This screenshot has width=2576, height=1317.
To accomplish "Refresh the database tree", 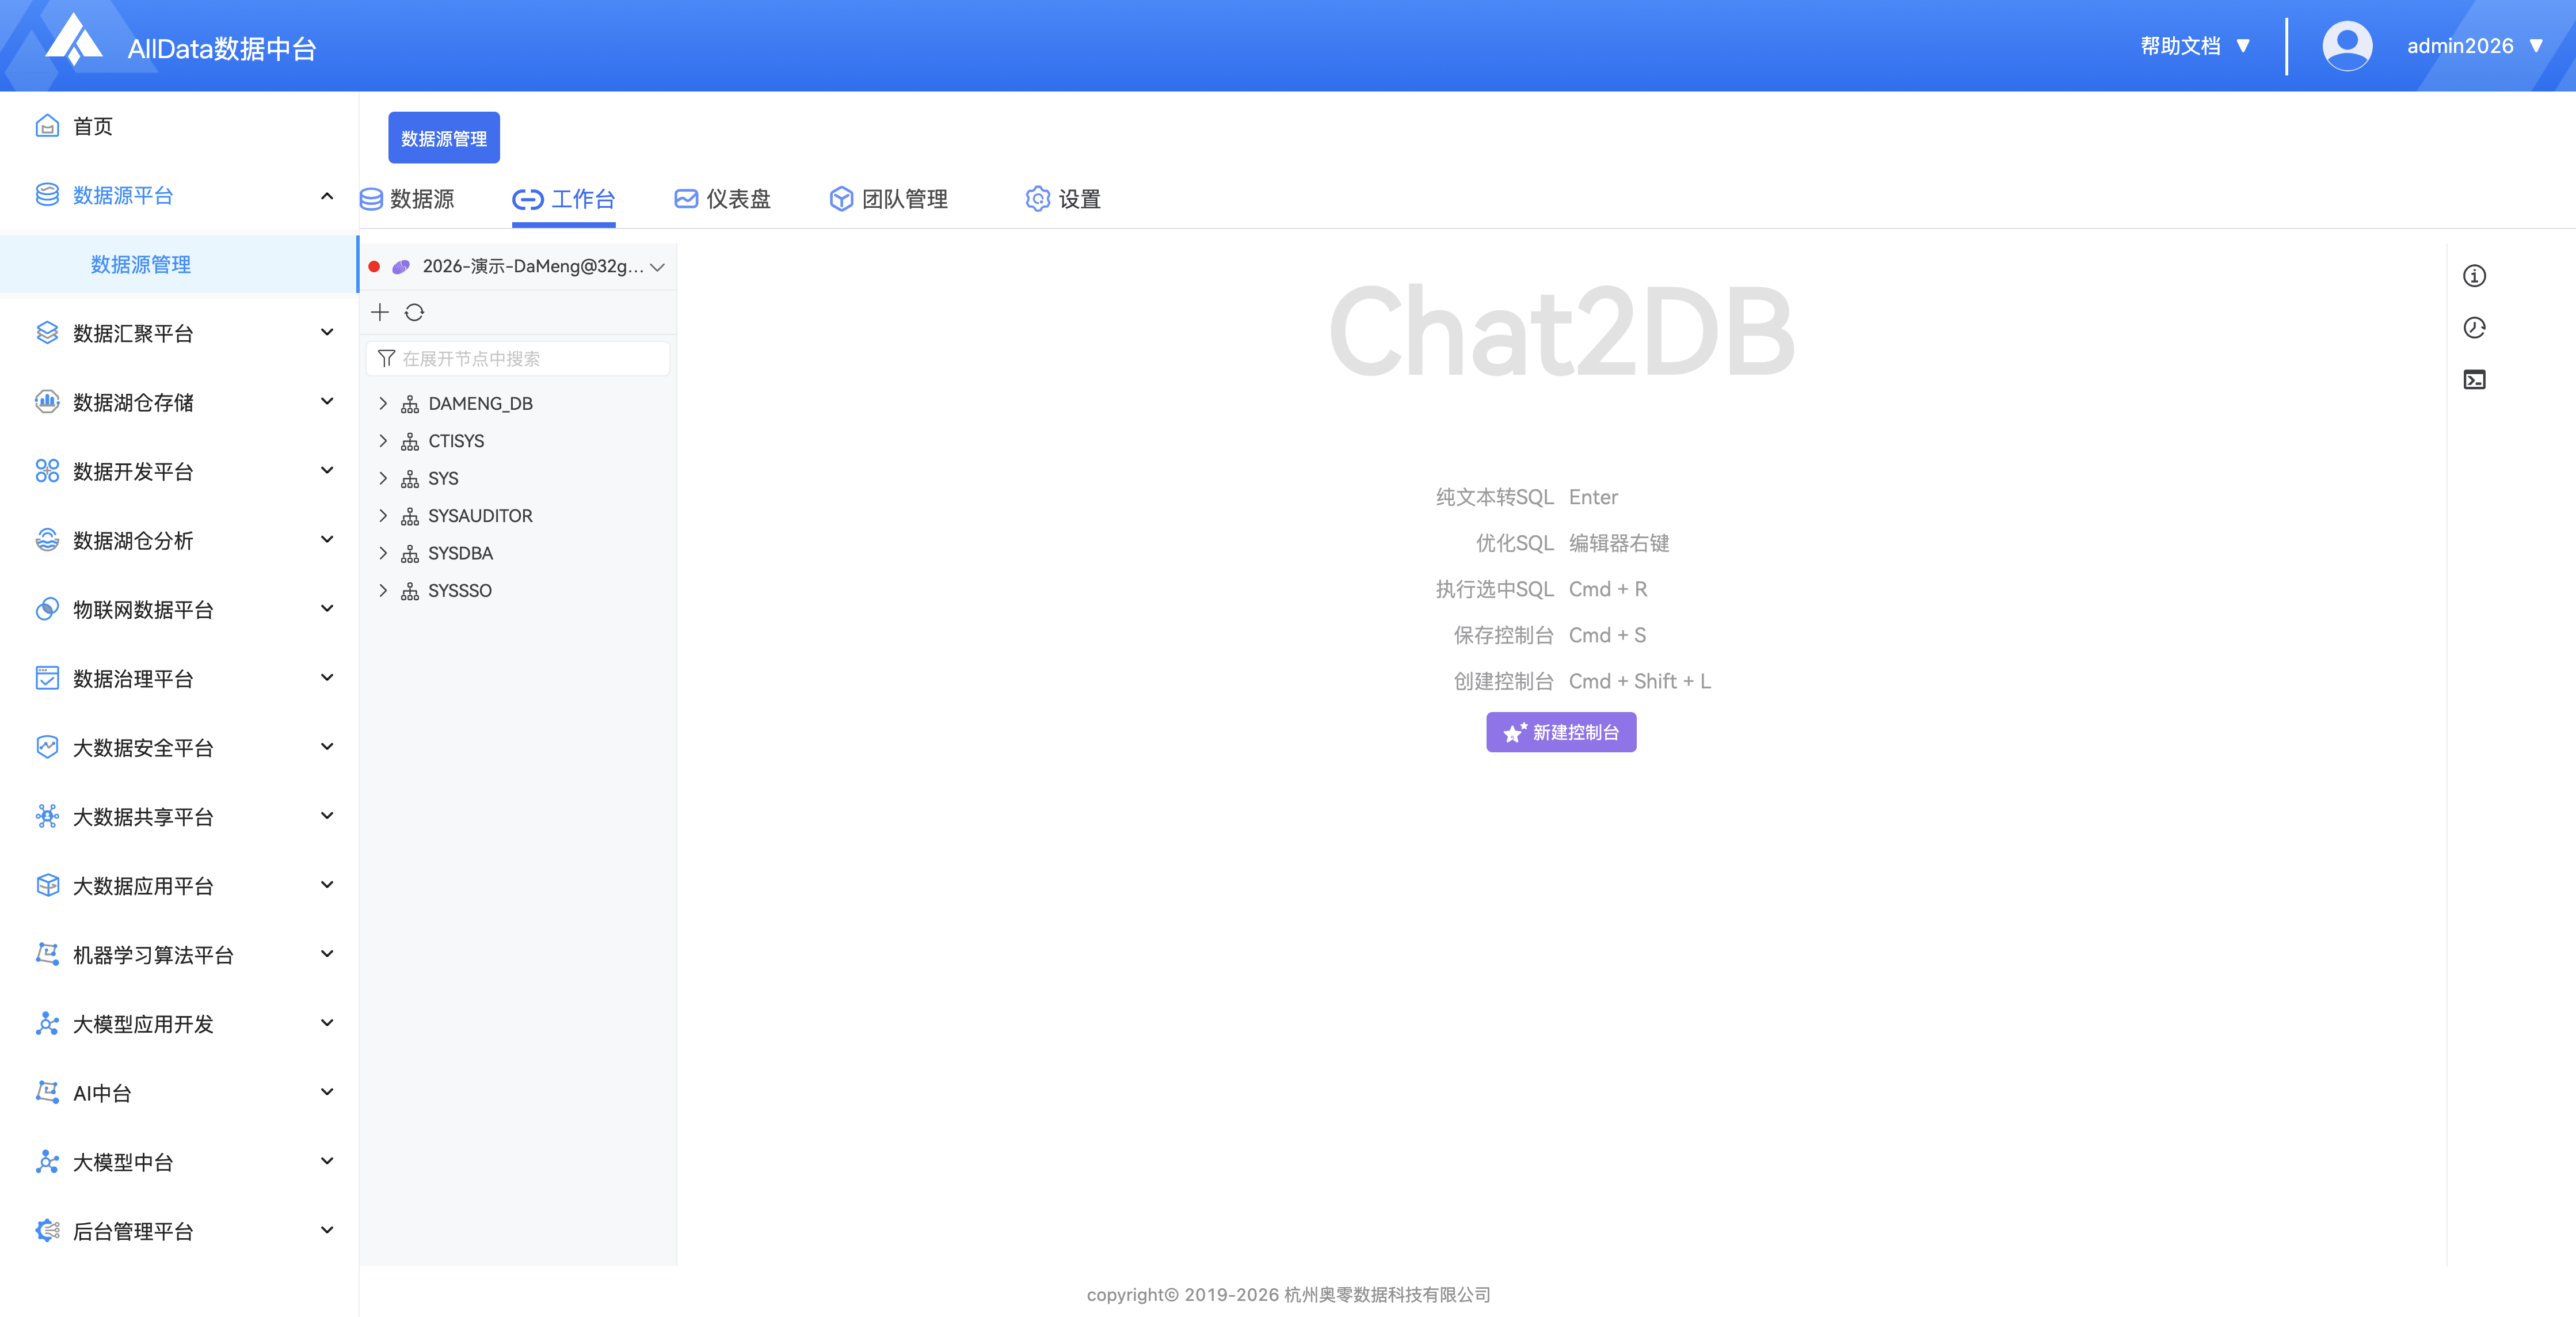I will pos(414,312).
